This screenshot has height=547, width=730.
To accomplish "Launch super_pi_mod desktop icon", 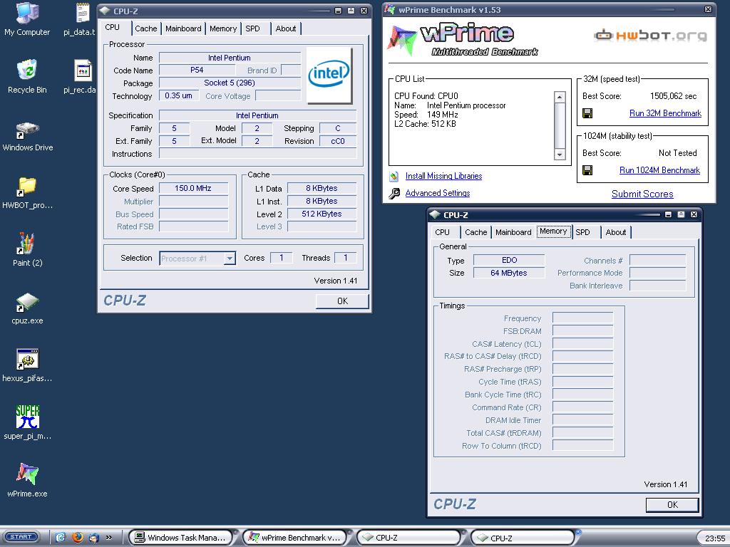I will click(27, 423).
